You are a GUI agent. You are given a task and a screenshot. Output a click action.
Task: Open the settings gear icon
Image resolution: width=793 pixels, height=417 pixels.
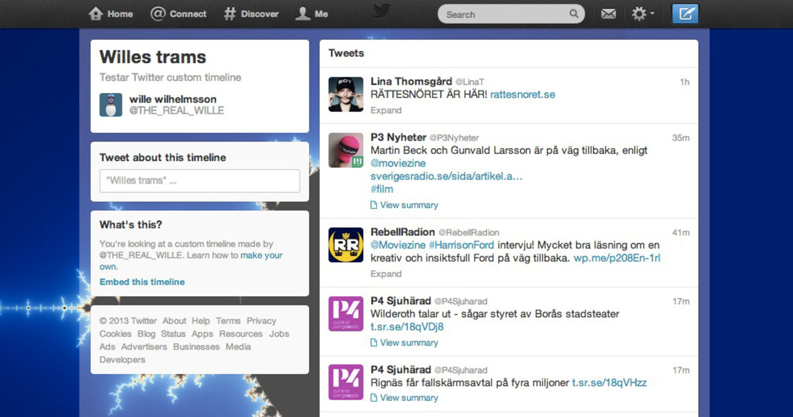pyautogui.click(x=639, y=13)
